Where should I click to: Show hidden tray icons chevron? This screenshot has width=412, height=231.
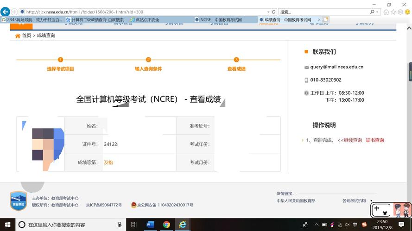[x=317, y=225]
